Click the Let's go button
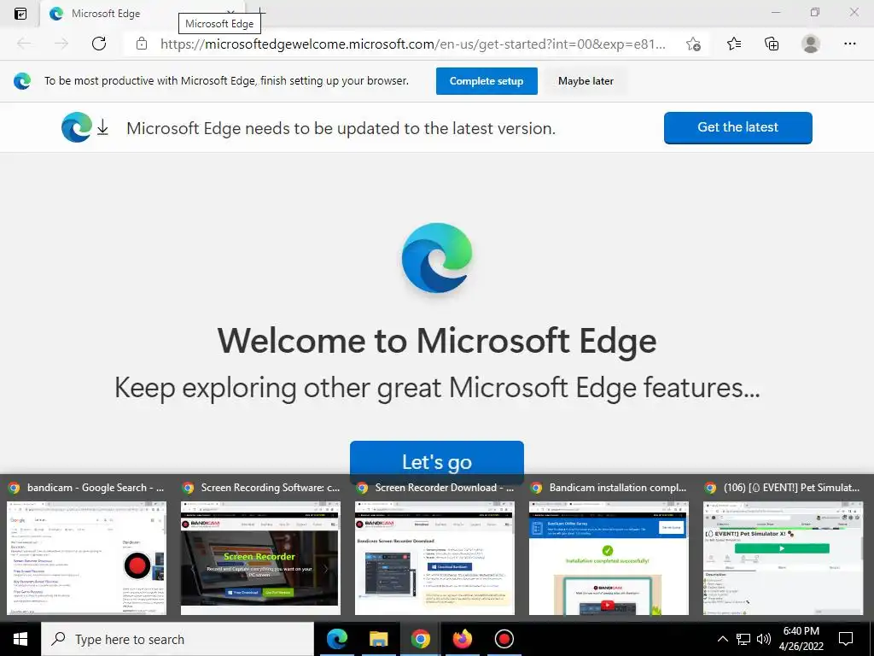The image size is (874, 656). pyautogui.click(x=437, y=462)
